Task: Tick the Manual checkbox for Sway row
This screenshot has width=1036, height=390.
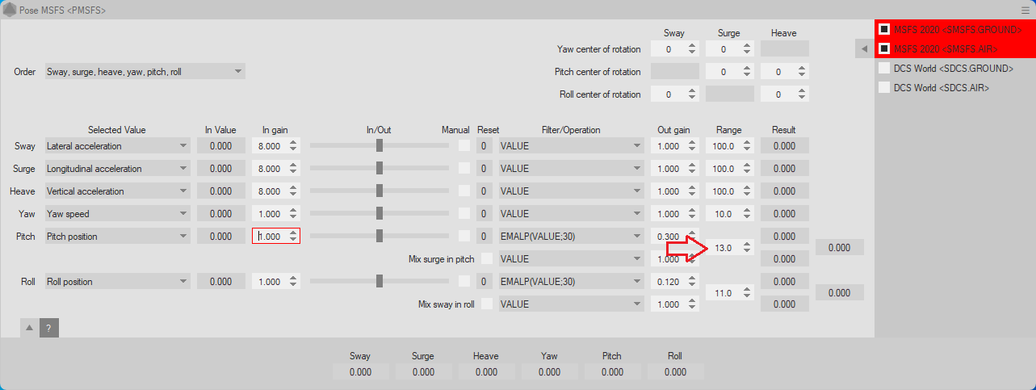Action: (464, 146)
